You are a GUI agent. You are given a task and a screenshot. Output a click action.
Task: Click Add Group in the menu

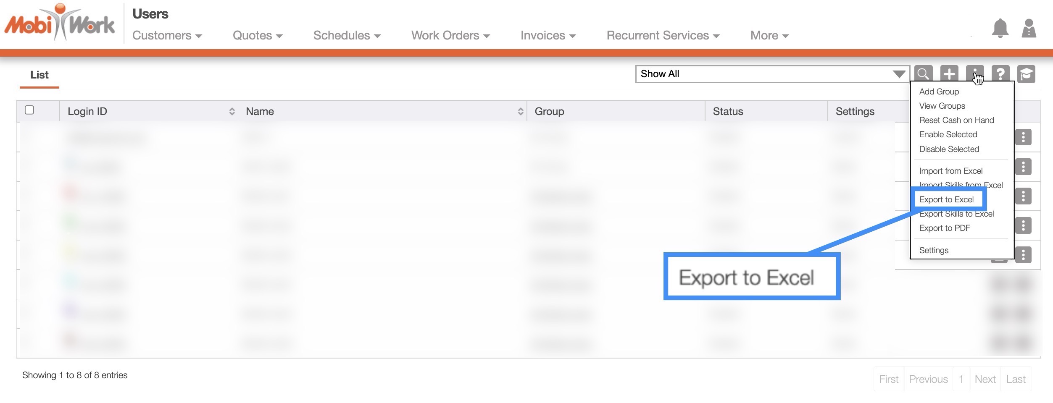point(939,92)
